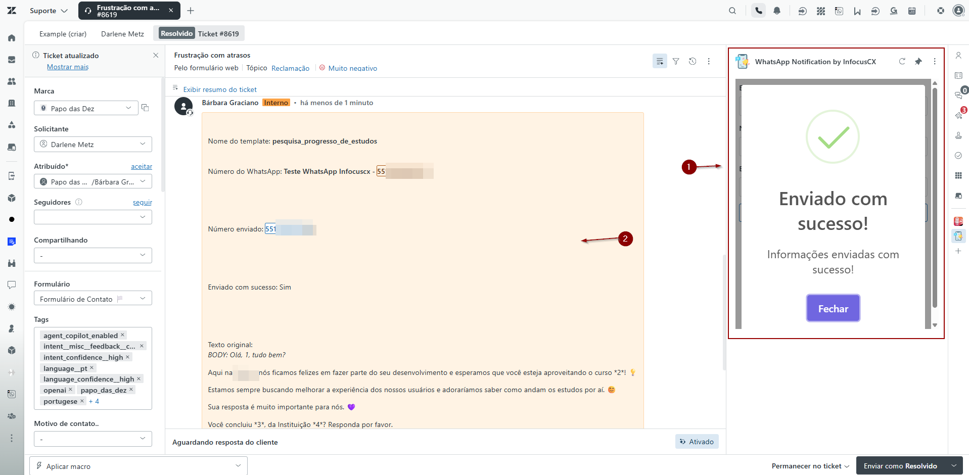
Task: Open the phone talk icon
Action: coord(758,11)
